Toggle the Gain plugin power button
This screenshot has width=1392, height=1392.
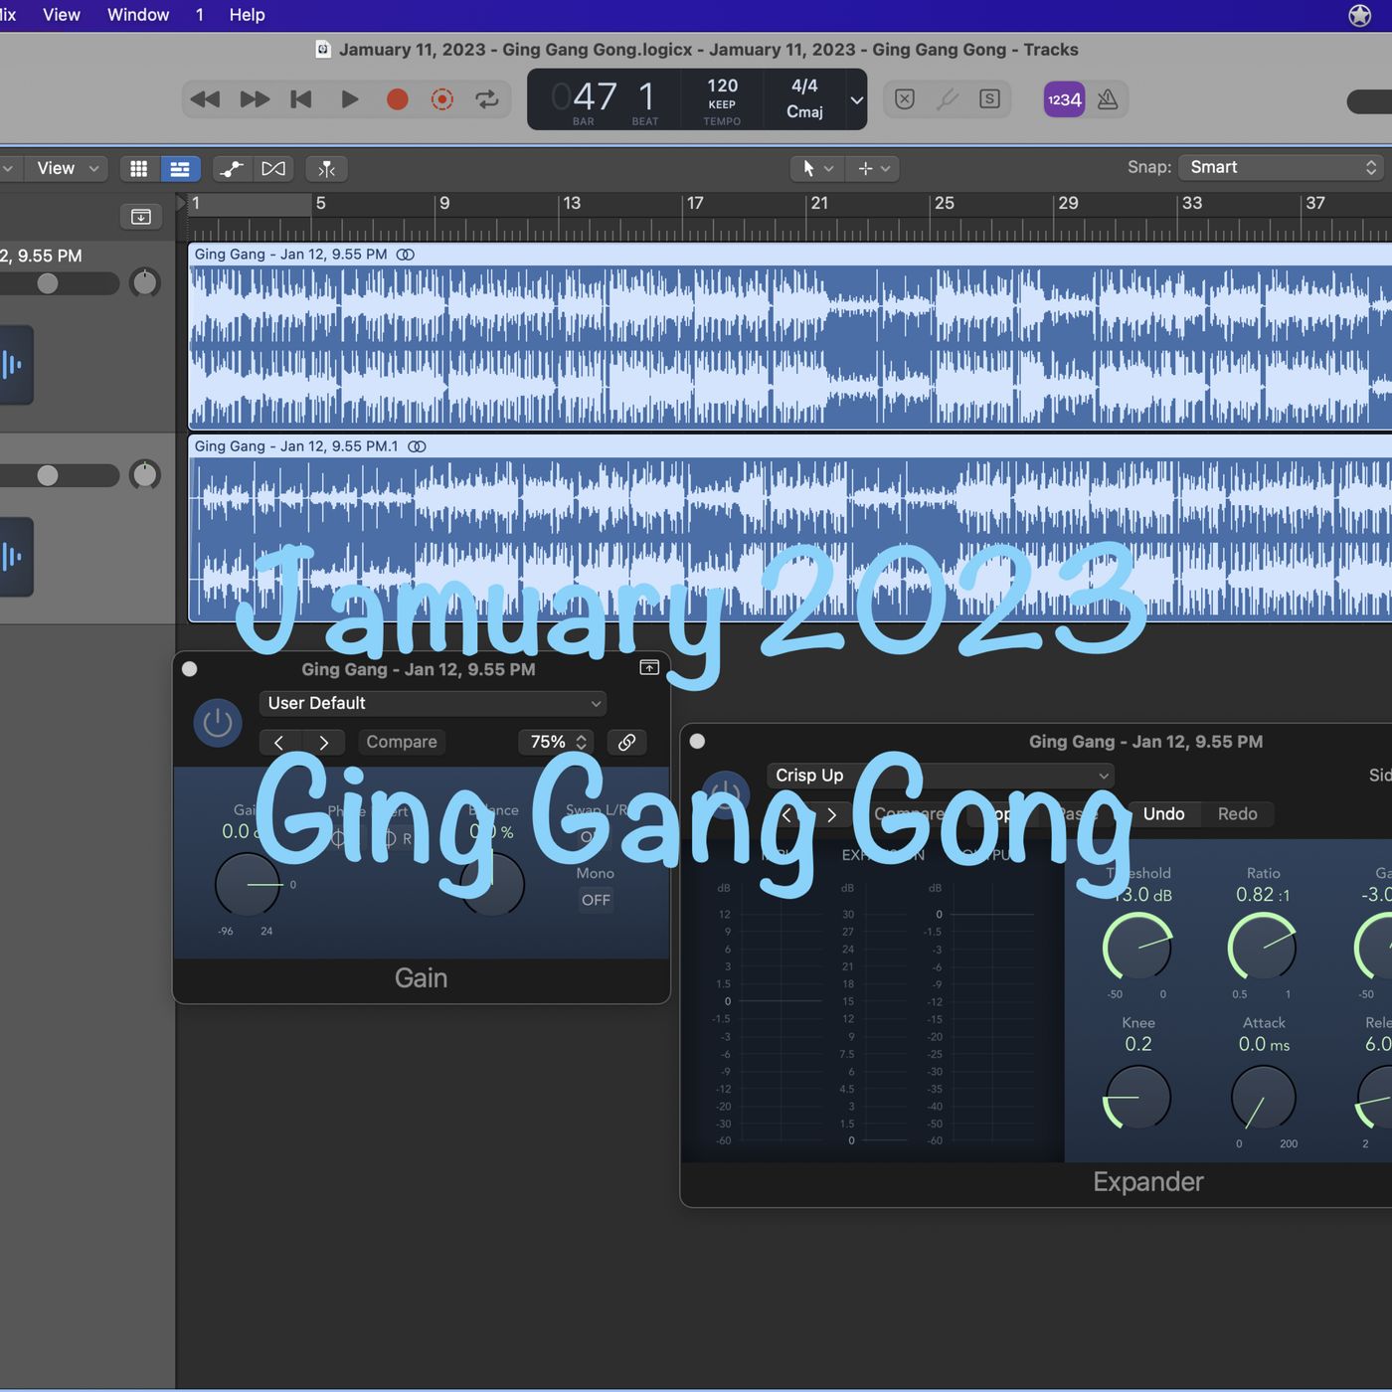[218, 723]
